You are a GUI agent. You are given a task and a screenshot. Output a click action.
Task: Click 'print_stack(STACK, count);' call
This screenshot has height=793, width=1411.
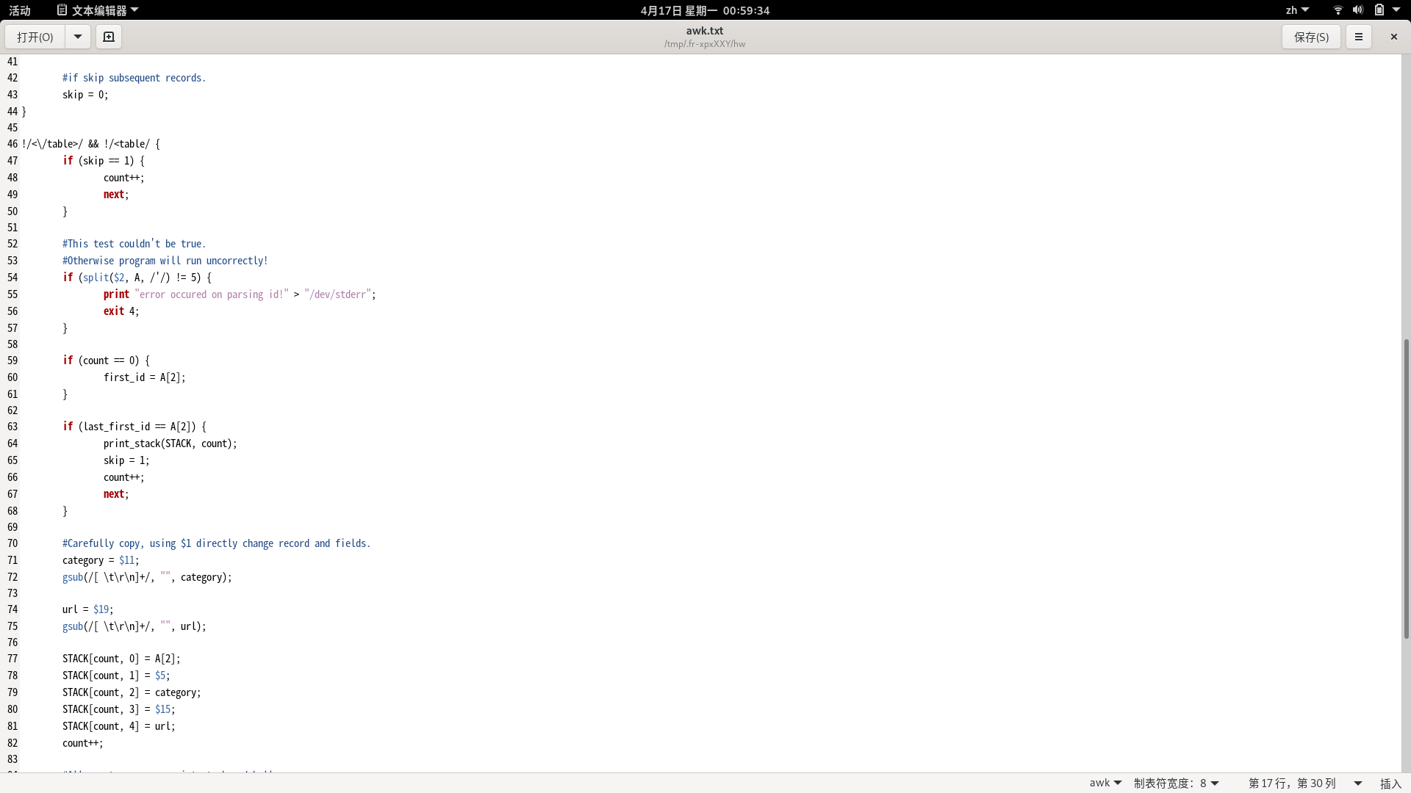pyautogui.click(x=170, y=443)
